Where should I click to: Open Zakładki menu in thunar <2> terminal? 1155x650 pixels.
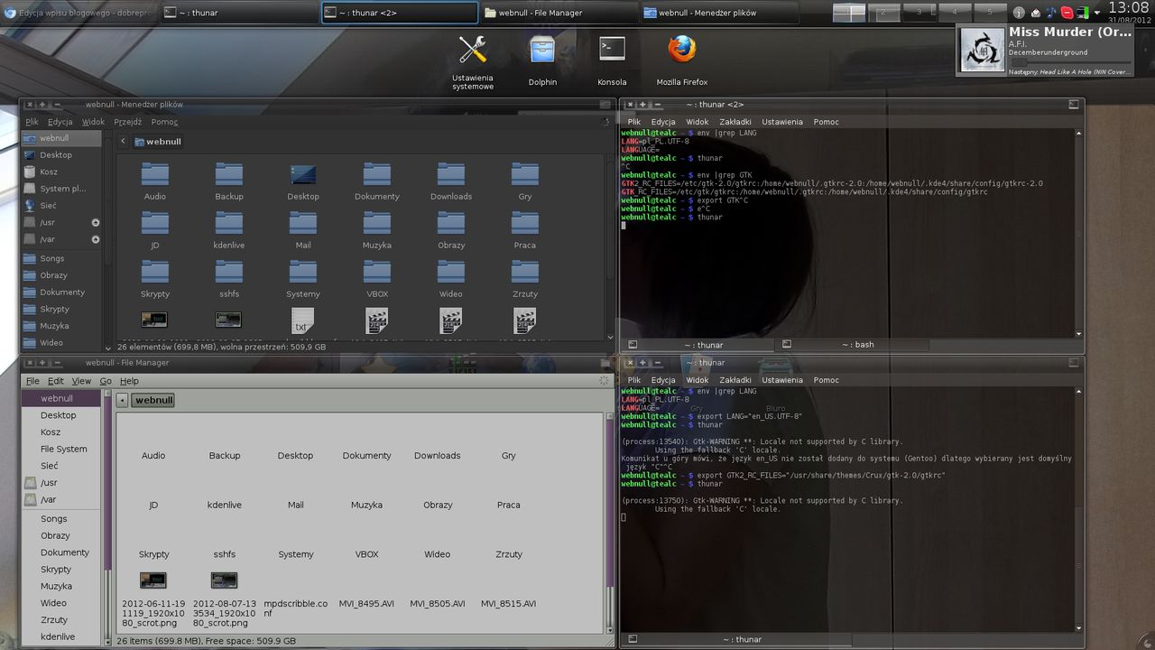pyautogui.click(x=735, y=122)
